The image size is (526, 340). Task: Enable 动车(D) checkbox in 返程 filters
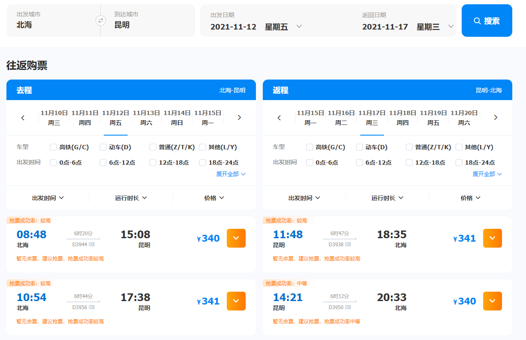(x=360, y=147)
